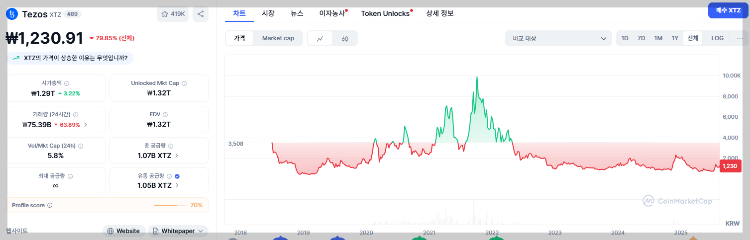This screenshot has width=750, height=240.
Task: Click the #89 rank badge
Action: coord(73,14)
